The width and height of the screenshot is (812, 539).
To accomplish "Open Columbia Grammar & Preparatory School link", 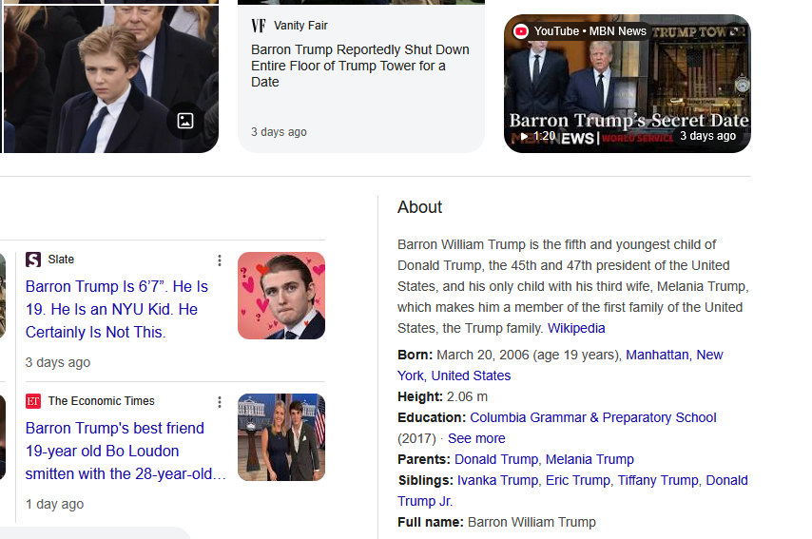I will coord(592,417).
